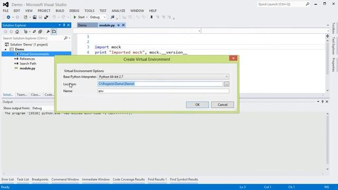The width and height of the screenshot is (338, 190).
Task: Open the Command Window tab
Action: 65,179
